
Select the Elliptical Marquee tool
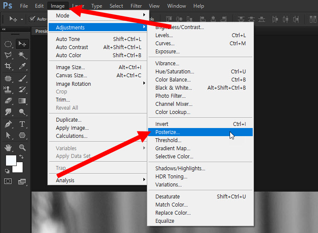tap(8, 44)
